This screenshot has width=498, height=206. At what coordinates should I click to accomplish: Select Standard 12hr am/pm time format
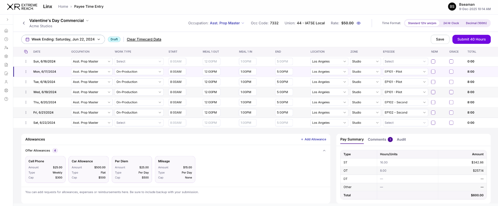pyautogui.click(x=422, y=23)
